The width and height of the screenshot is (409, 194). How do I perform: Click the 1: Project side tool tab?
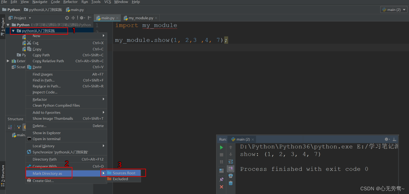pyautogui.click(x=3, y=27)
